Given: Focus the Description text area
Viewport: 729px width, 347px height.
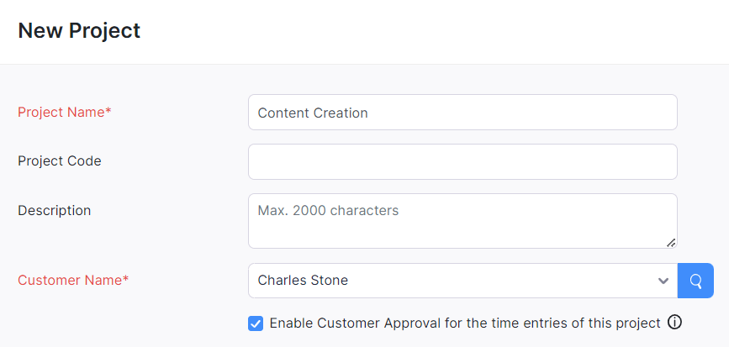Looking at the screenshot, I should pyautogui.click(x=462, y=229).
